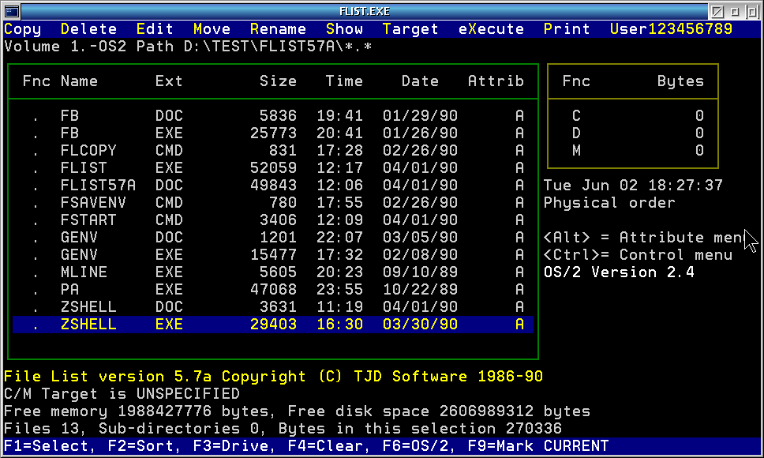Open the Edit menu
The width and height of the screenshot is (764, 458).
[155, 29]
